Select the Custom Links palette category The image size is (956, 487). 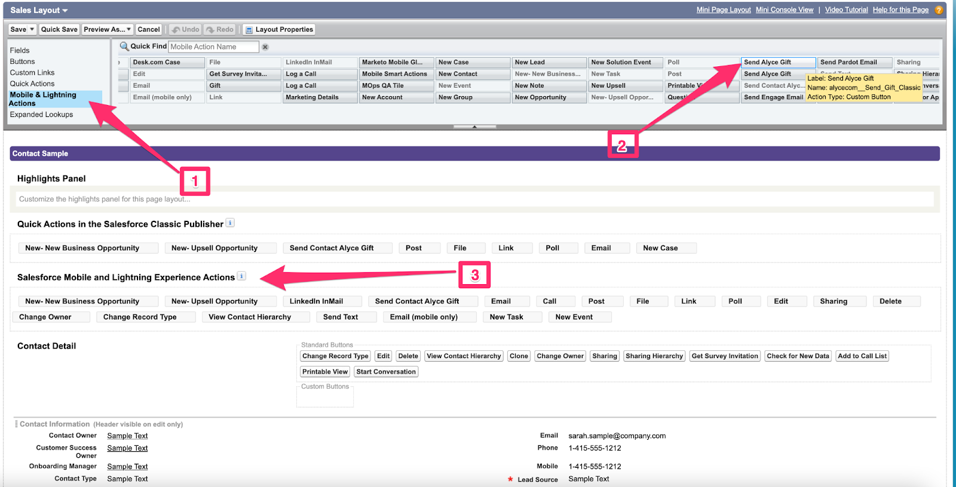pyautogui.click(x=32, y=73)
